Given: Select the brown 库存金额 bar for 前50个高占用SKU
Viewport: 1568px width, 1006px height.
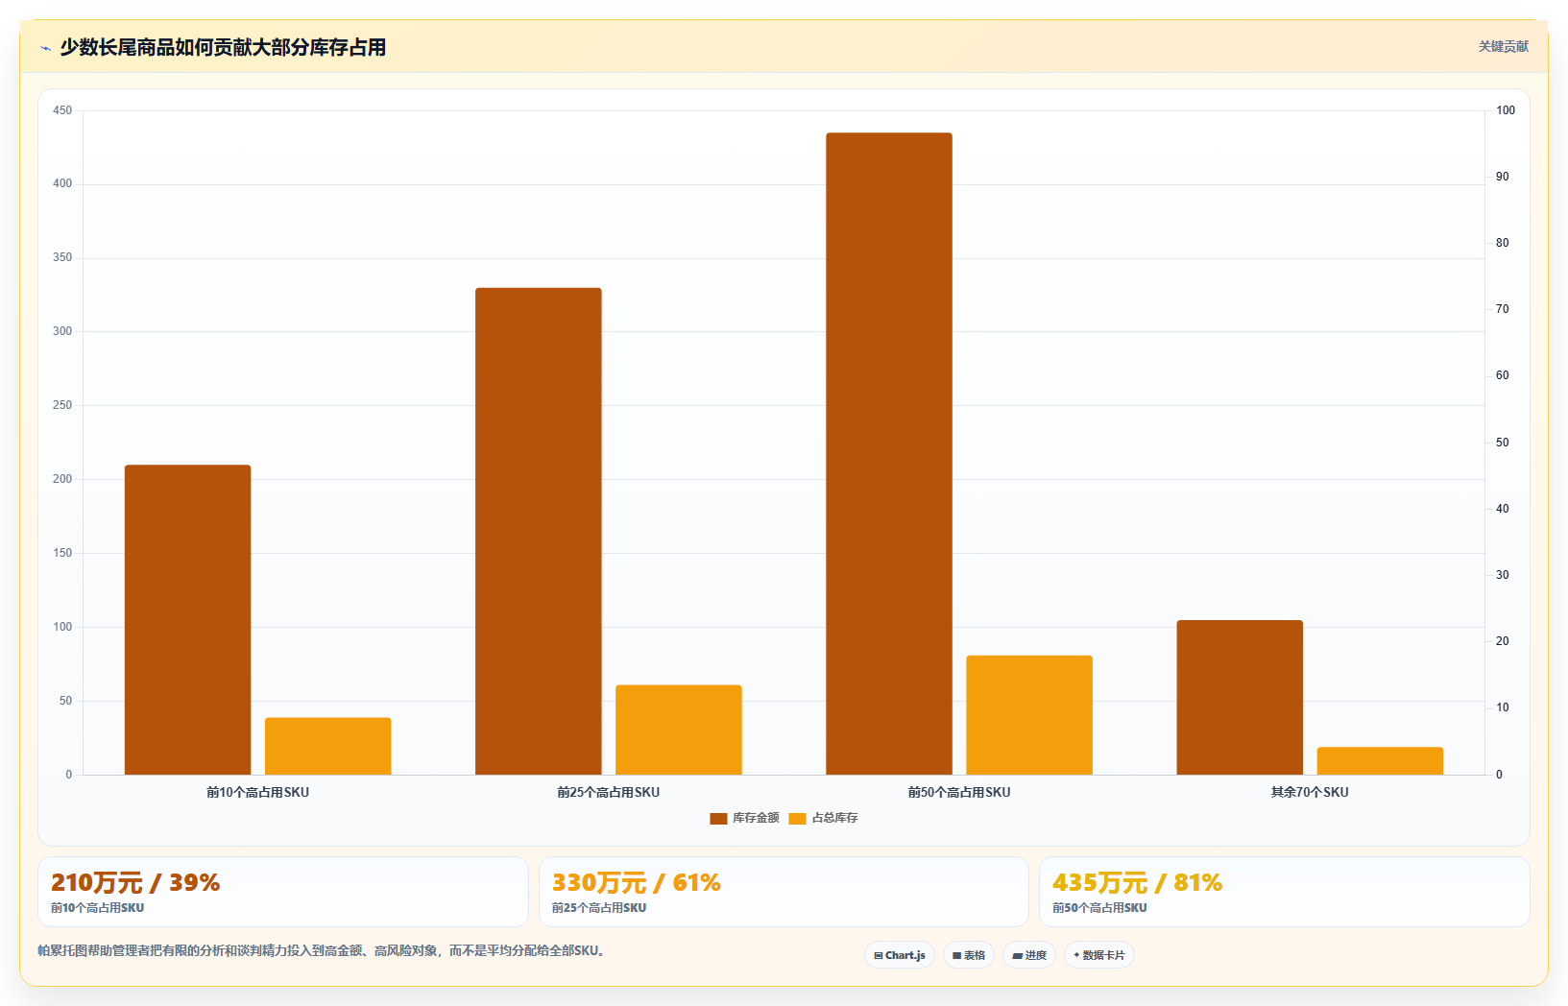Looking at the screenshot, I should pyautogui.click(x=889, y=454).
